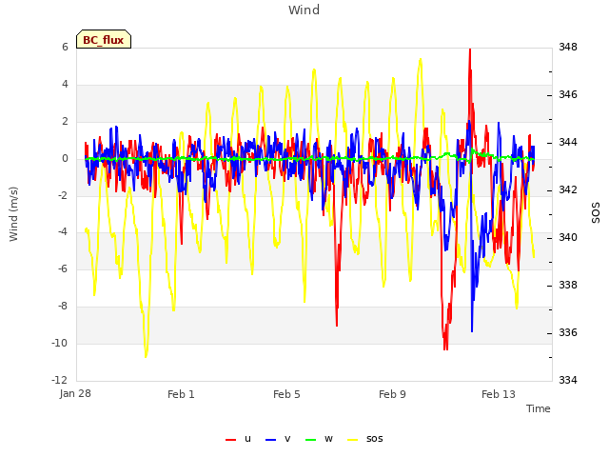Click the 4 left axis value
This screenshot has width=609, height=457.
click(x=65, y=84)
